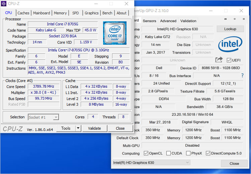
Task: Click the memory type value DDR4
Action: coord(164,99)
